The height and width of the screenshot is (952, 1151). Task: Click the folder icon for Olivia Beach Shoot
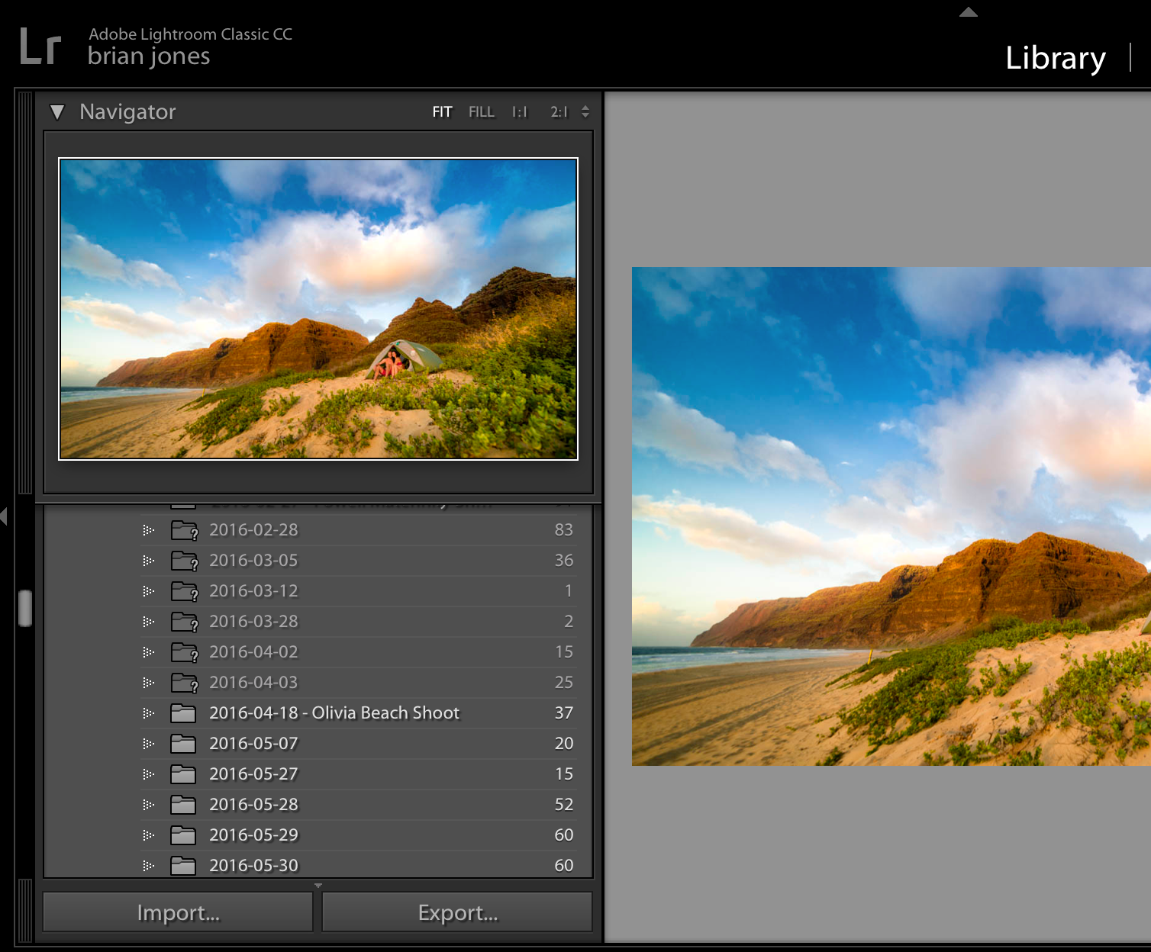click(183, 713)
